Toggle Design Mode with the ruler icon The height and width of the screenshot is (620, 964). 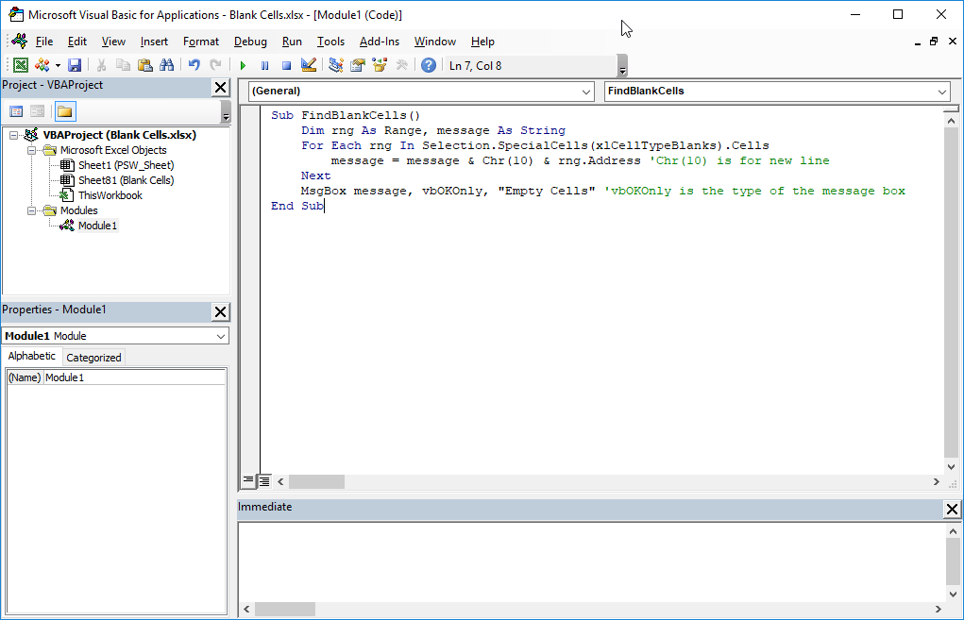point(309,65)
